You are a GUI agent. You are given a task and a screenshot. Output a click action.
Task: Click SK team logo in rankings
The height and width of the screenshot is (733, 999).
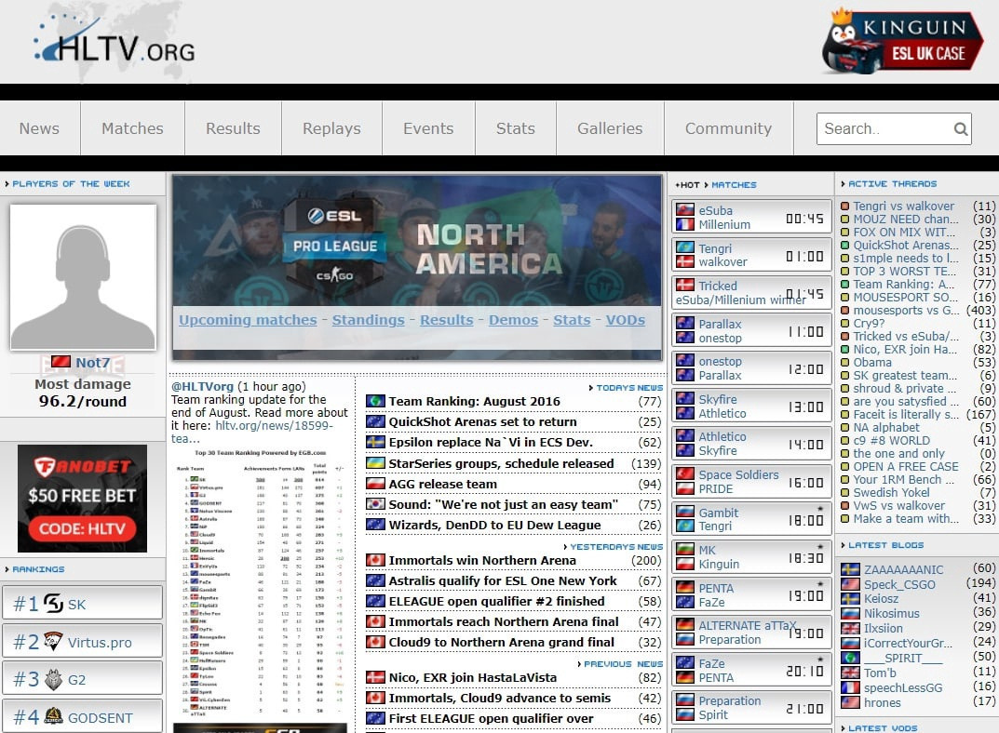pyautogui.click(x=54, y=605)
